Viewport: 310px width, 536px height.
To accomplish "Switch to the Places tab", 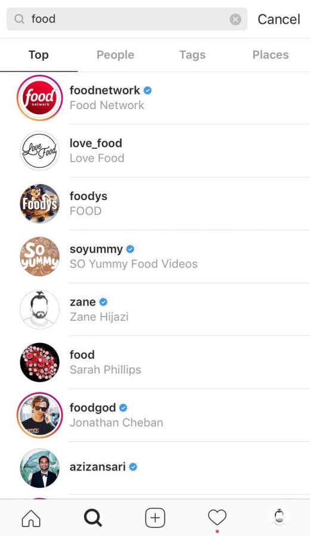I will coord(271,55).
